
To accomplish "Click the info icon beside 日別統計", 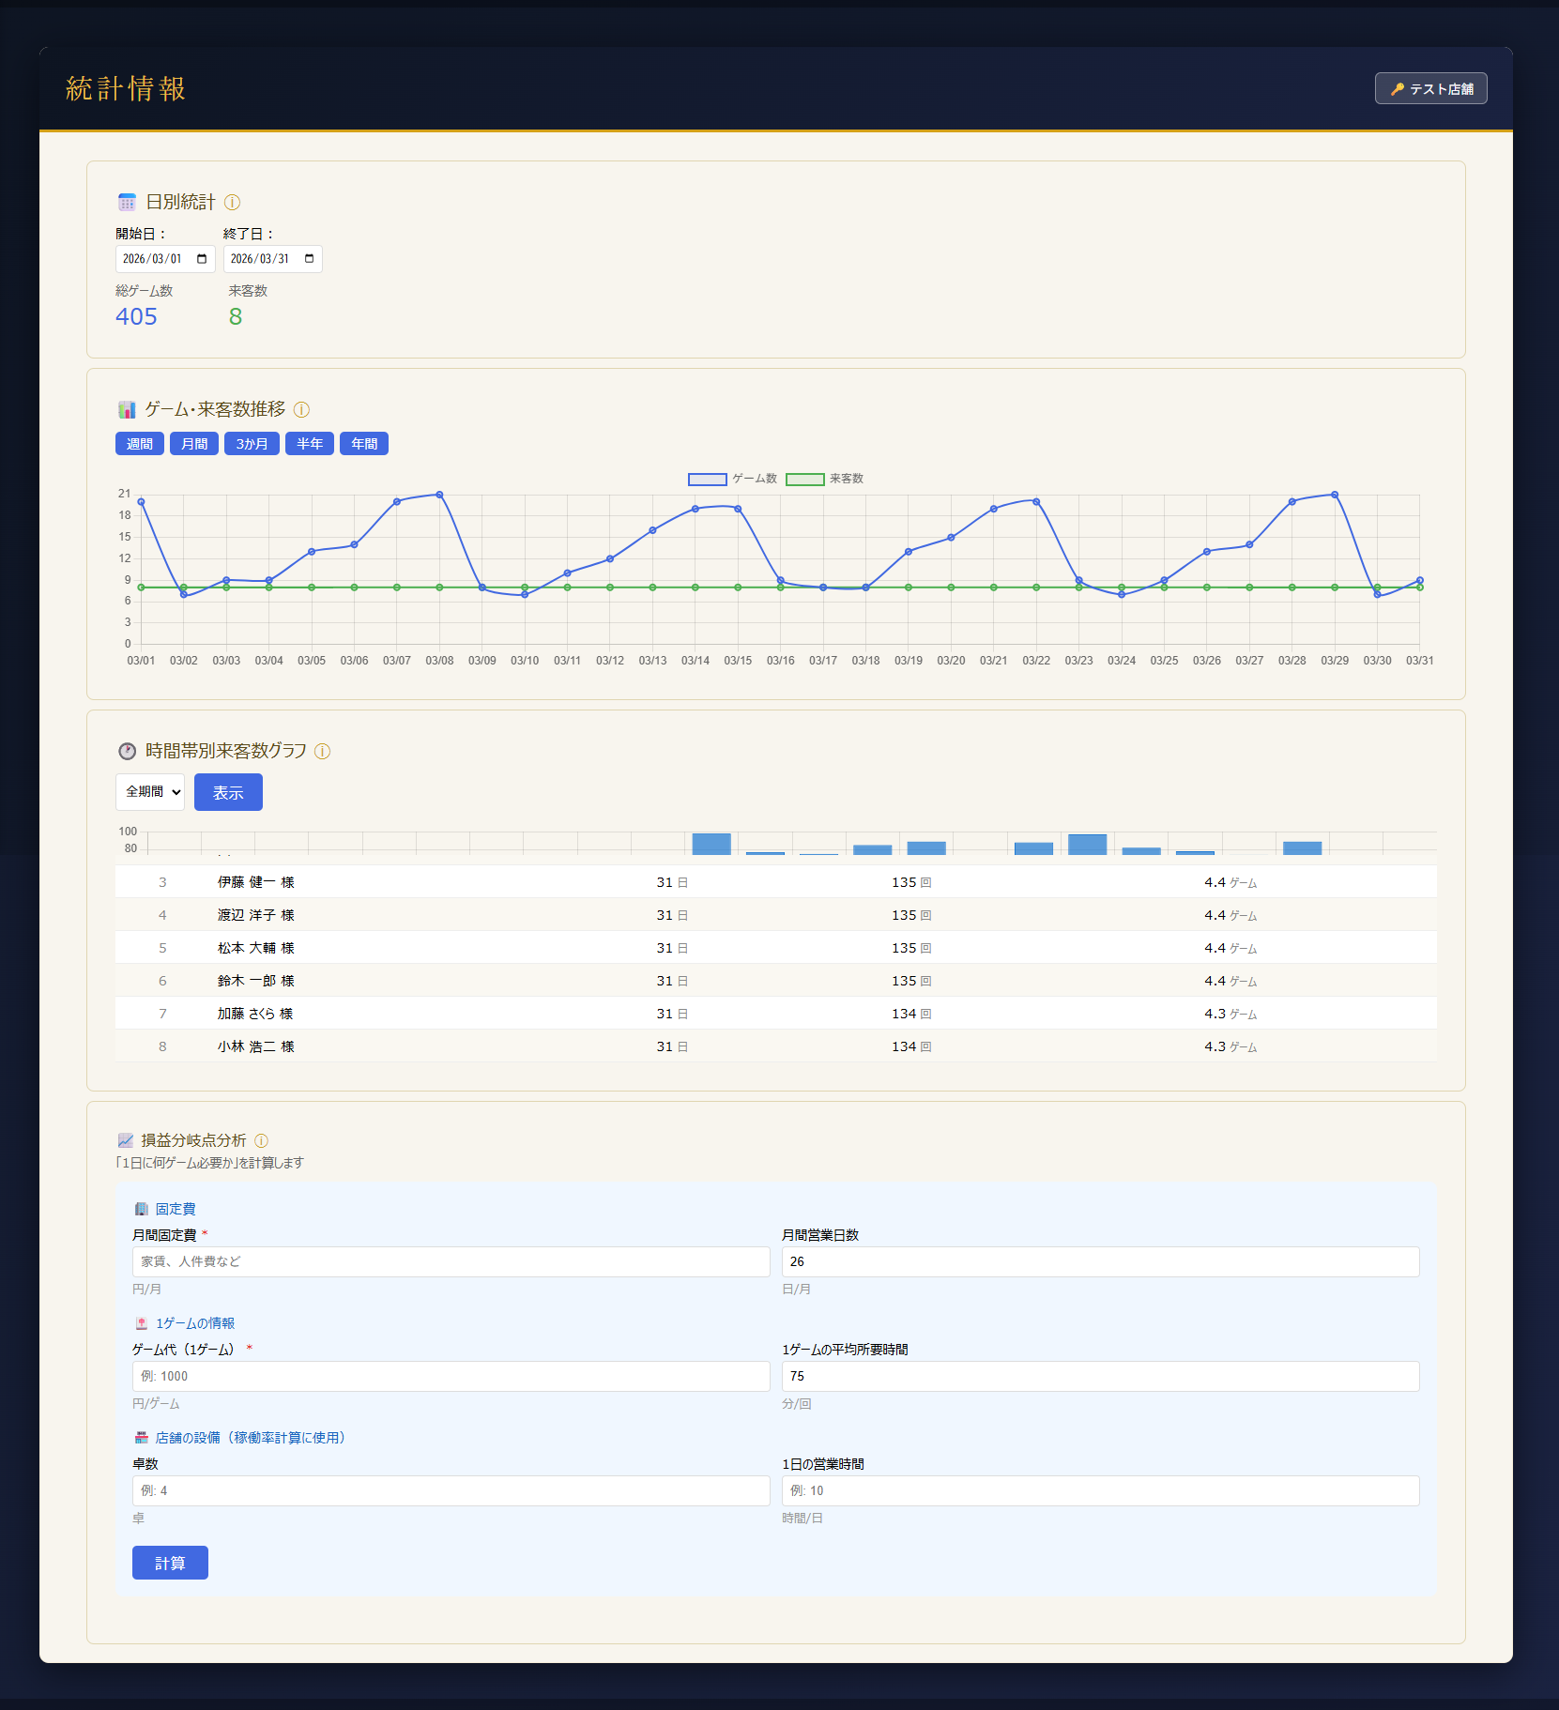I will (233, 203).
